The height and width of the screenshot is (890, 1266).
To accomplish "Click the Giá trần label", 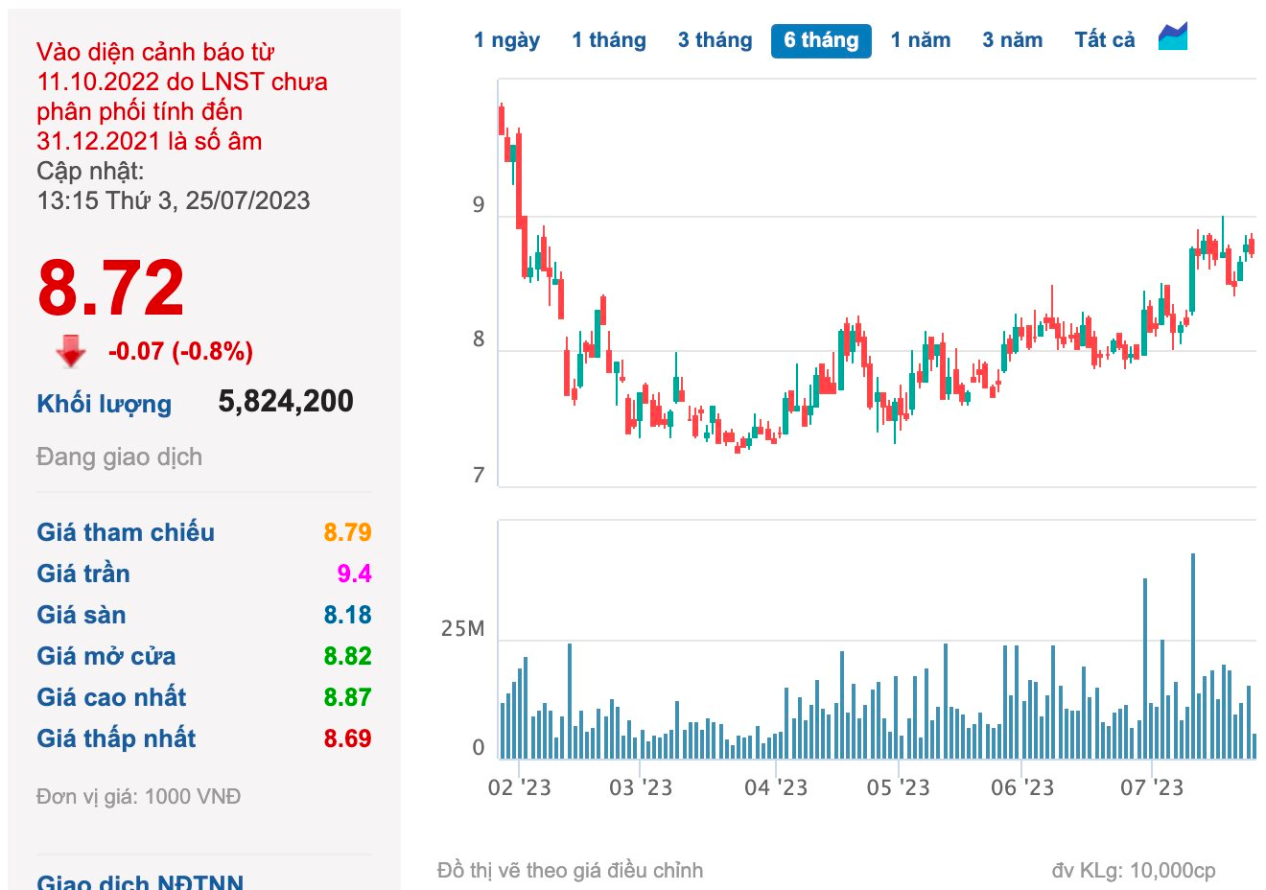I will coord(83,574).
